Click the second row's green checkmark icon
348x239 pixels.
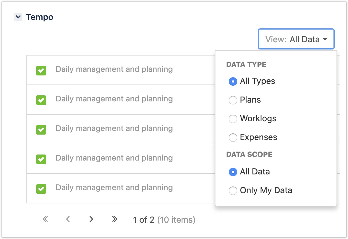point(41,100)
